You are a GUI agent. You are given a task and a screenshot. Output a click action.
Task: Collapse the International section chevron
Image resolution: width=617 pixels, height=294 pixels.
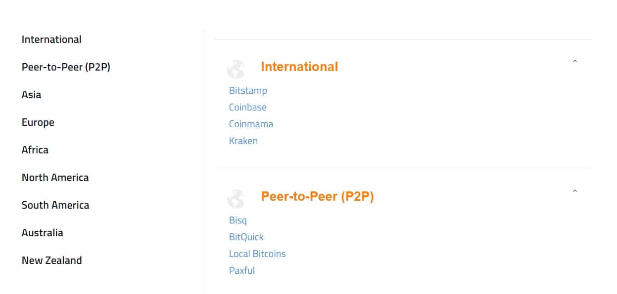[574, 62]
